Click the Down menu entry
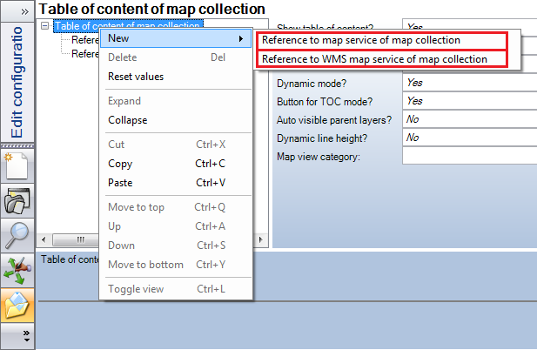 pyautogui.click(x=176, y=246)
